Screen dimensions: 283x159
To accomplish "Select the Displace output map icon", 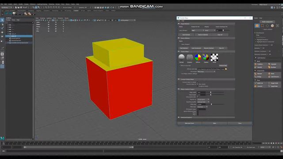I will pos(190,57).
